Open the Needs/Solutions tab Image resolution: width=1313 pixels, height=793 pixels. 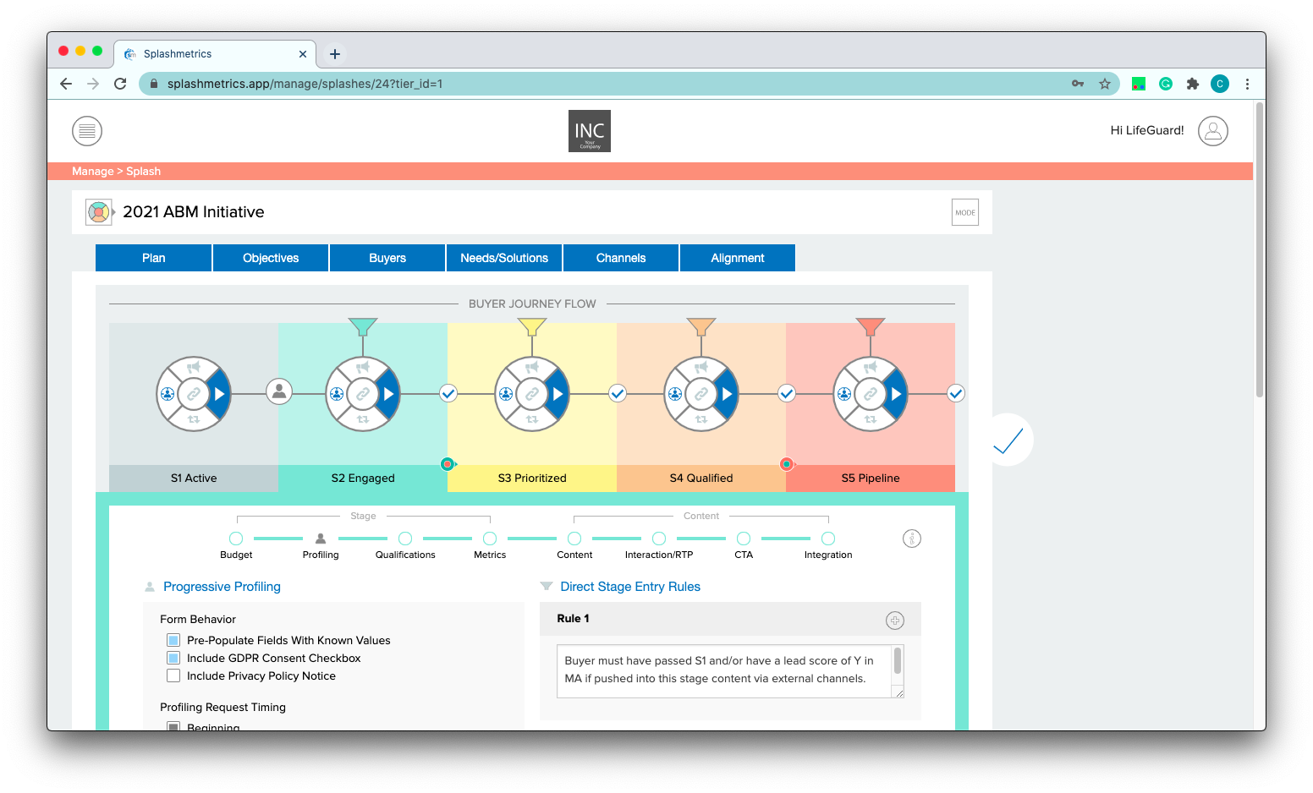[504, 258]
